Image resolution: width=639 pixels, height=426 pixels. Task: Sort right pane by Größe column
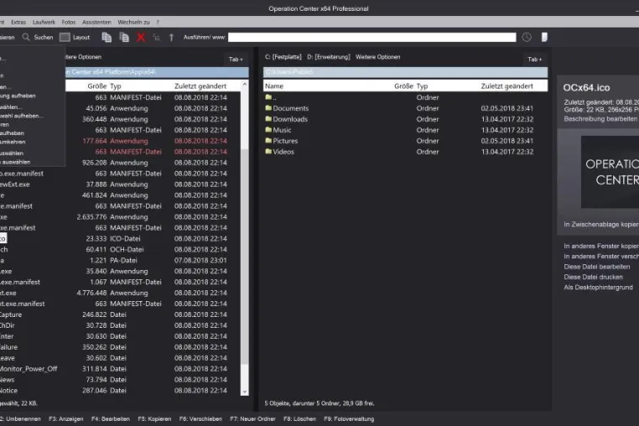[x=403, y=86]
